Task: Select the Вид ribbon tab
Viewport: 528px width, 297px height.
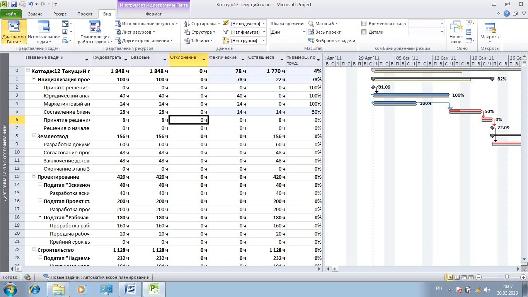Action: tap(107, 14)
